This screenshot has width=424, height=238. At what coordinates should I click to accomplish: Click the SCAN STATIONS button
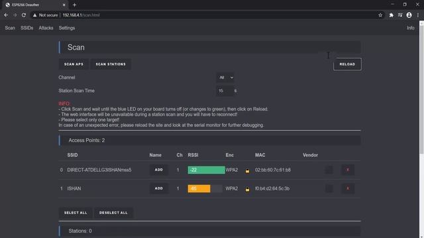click(x=111, y=64)
